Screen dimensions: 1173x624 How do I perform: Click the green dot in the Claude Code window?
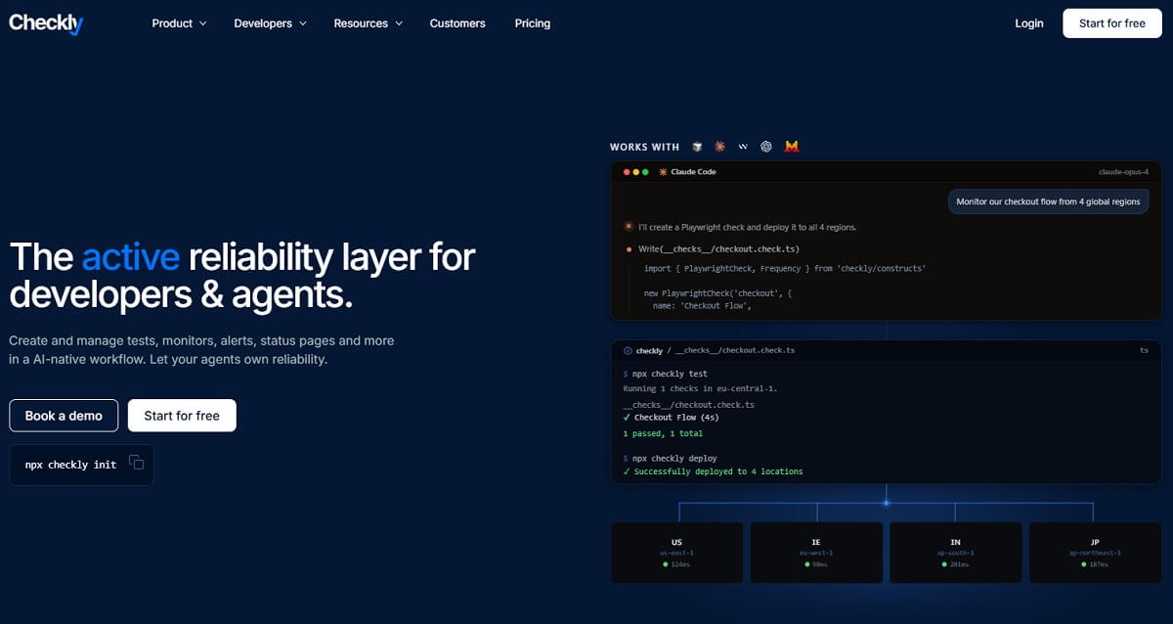point(645,172)
